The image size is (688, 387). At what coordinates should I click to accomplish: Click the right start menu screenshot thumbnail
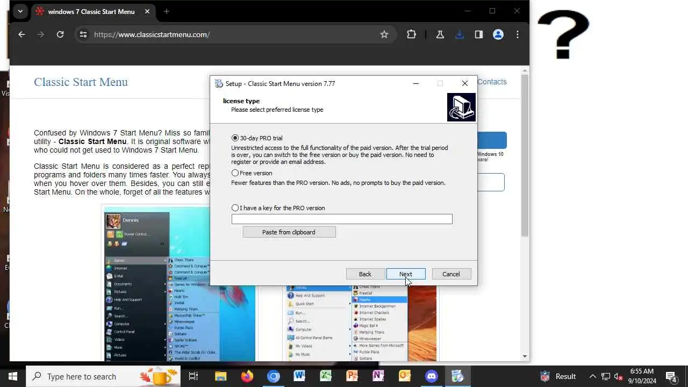click(360, 322)
